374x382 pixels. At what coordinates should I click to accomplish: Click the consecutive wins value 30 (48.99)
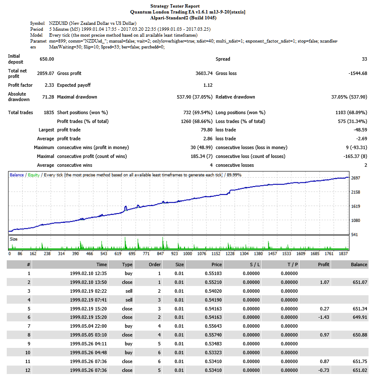tap(201, 147)
